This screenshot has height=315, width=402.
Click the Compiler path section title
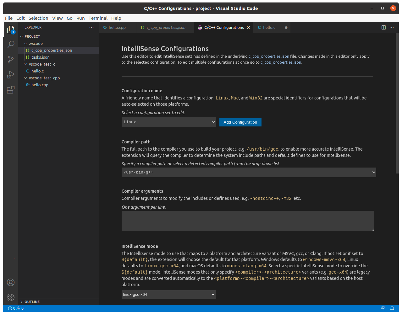pyautogui.click(x=136, y=142)
